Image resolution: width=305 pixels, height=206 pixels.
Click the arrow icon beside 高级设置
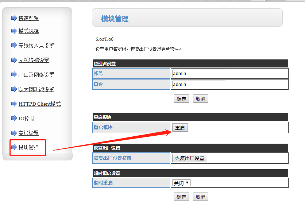coord(14,133)
